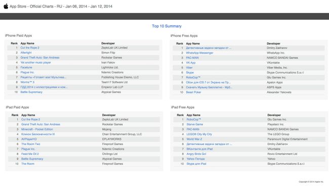Viewport: 329px width, 186px height.
Task: Open the Yahoo Погода link
Action: [195, 159]
